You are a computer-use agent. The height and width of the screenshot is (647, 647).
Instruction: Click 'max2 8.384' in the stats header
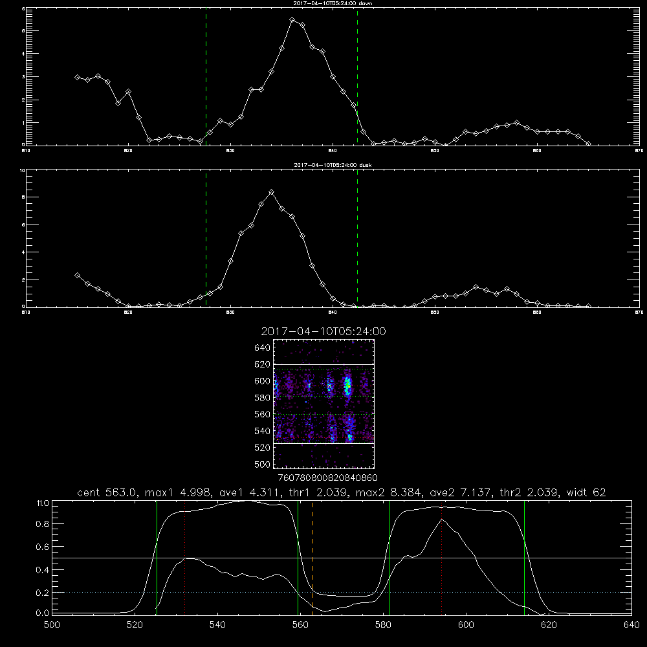389,492
